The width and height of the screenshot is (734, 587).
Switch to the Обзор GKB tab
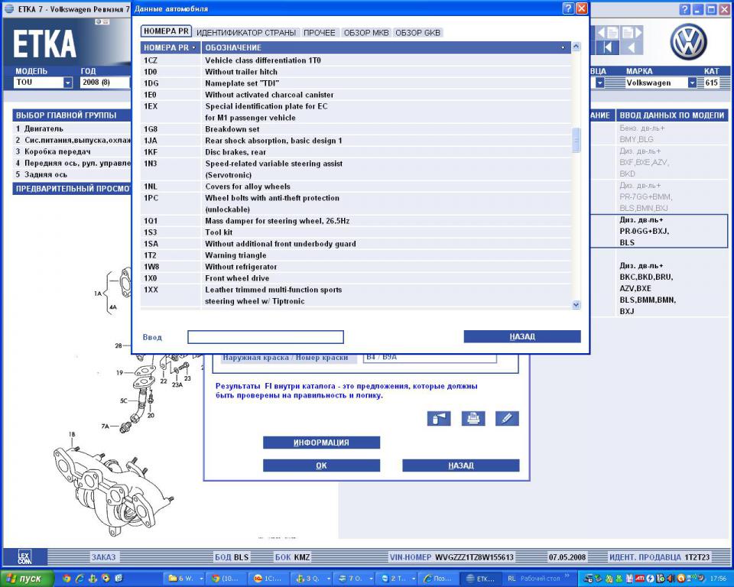pos(417,33)
